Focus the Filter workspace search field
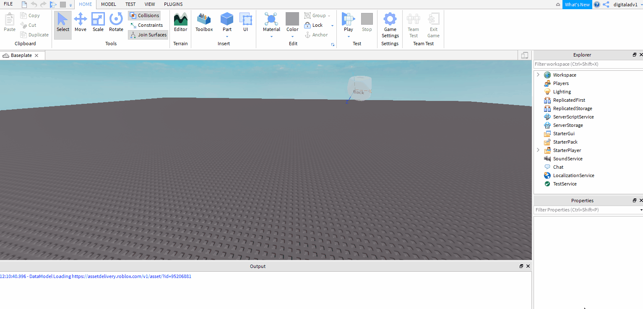The width and height of the screenshot is (643, 309). pos(587,64)
